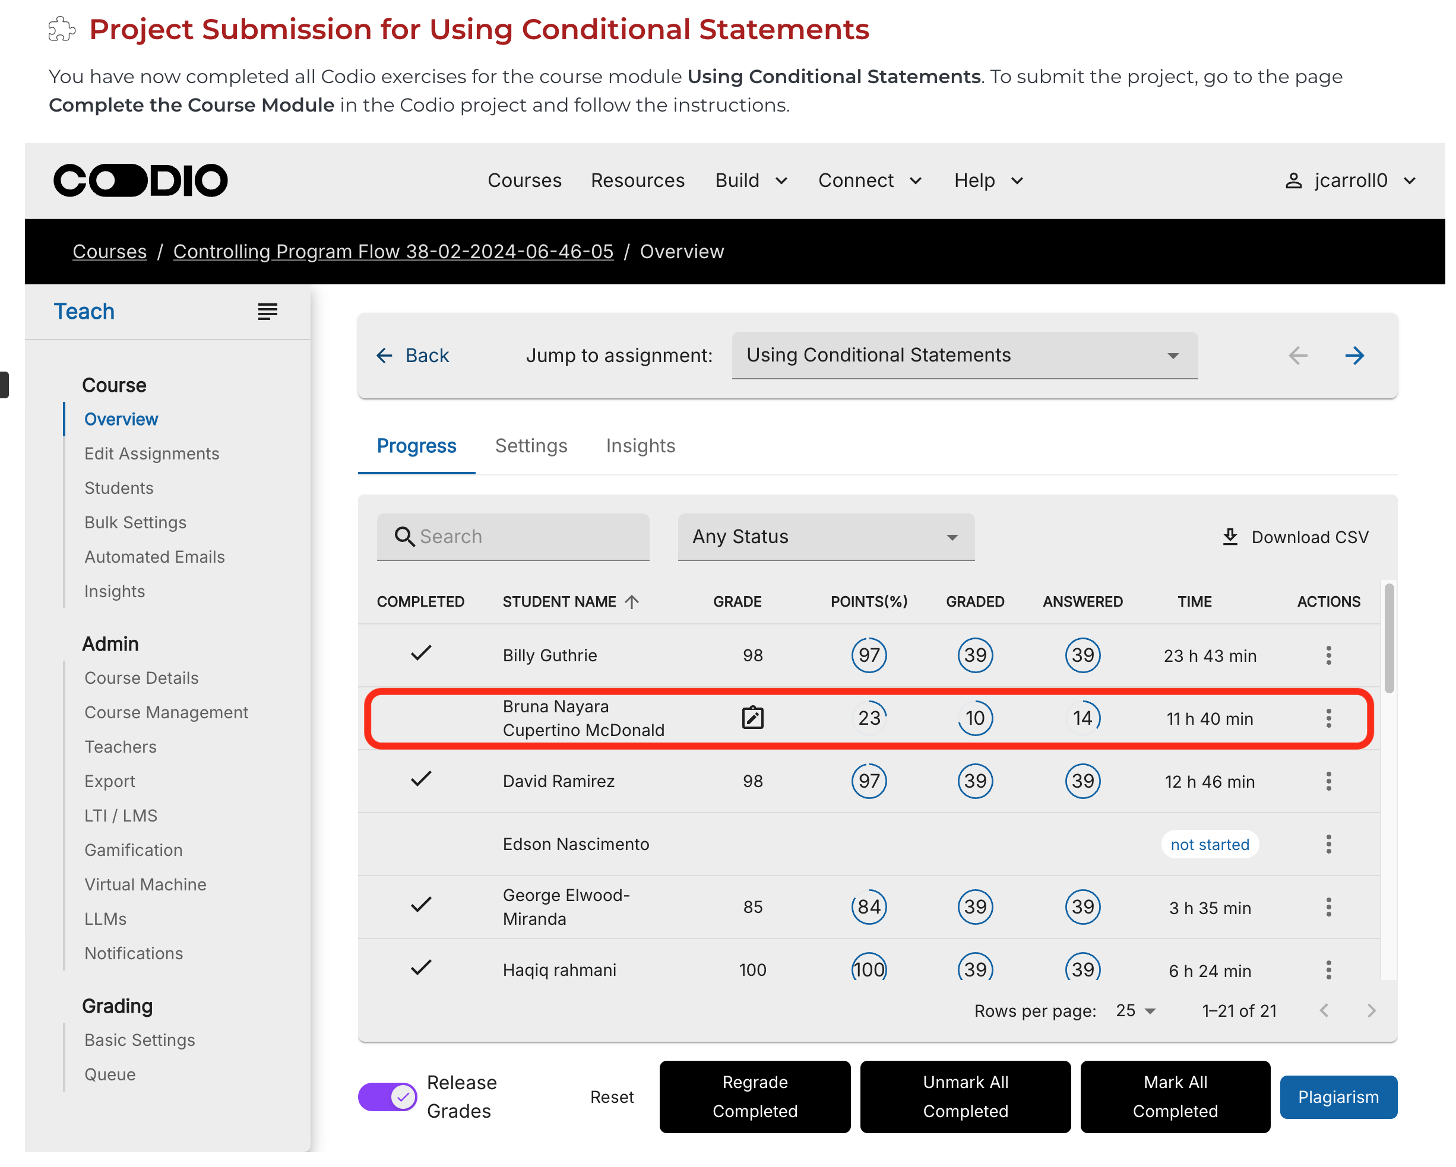Click the Codio logo
The image size is (1456, 1167).
click(141, 180)
